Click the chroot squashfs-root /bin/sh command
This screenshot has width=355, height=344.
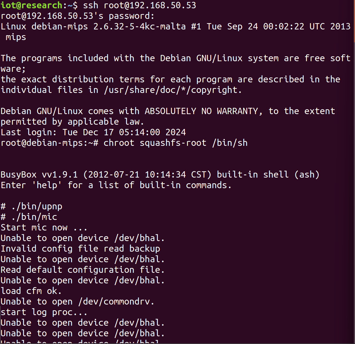(175, 143)
